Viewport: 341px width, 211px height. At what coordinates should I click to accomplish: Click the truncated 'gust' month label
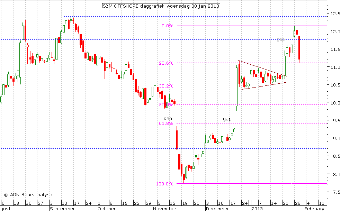pos(5,209)
